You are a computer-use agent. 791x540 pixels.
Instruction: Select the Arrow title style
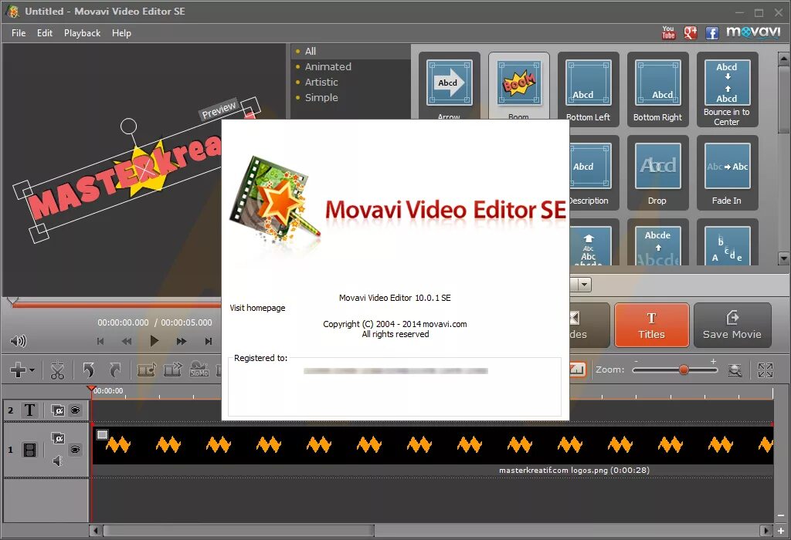pos(449,86)
